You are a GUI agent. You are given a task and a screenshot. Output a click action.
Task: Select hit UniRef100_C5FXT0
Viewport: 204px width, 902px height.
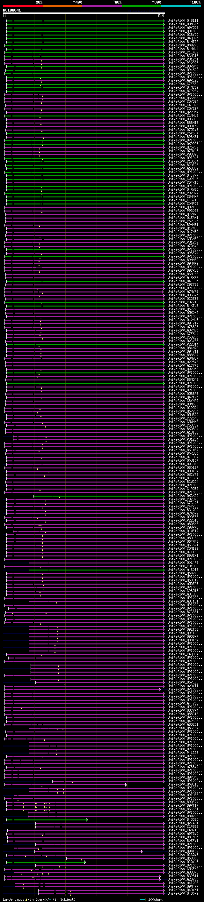pos(183,182)
